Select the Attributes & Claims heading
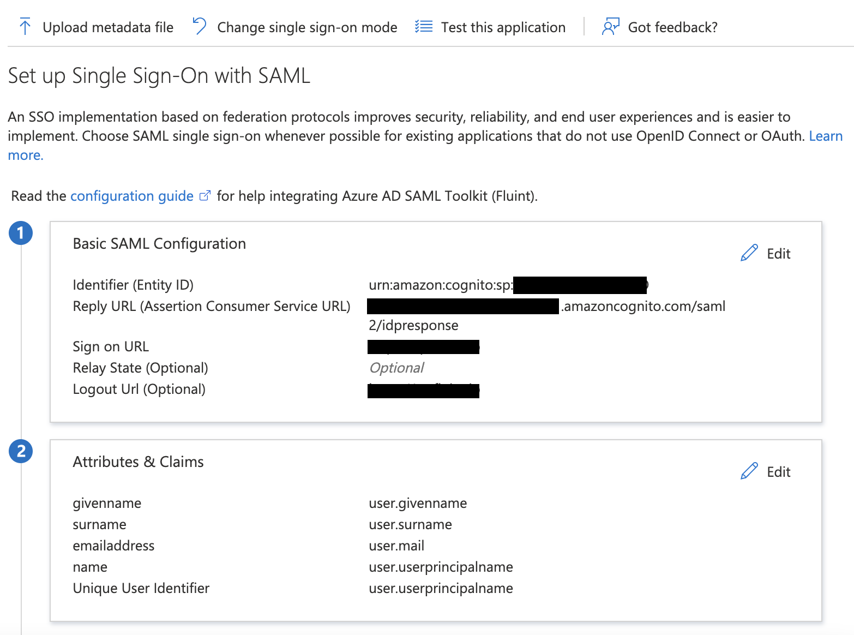 [x=138, y=462]
